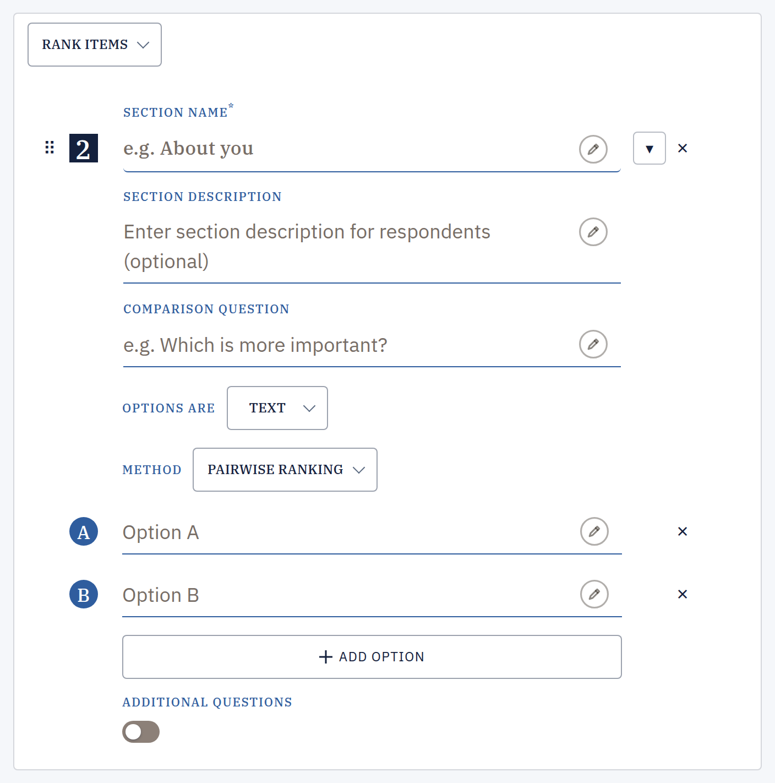Click the pencil icon on Option B
The height and width of the screenshot is (783, 775).
point(594,594)
